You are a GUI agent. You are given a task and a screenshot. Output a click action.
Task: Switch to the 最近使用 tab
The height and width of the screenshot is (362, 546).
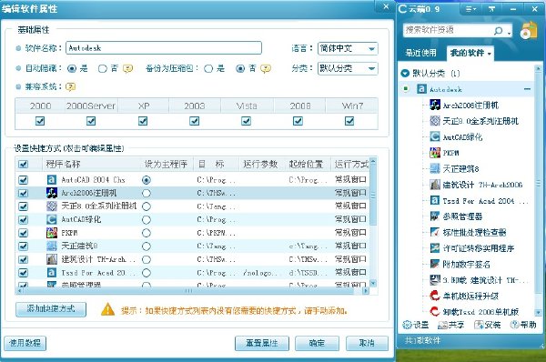tap(420, 53)
